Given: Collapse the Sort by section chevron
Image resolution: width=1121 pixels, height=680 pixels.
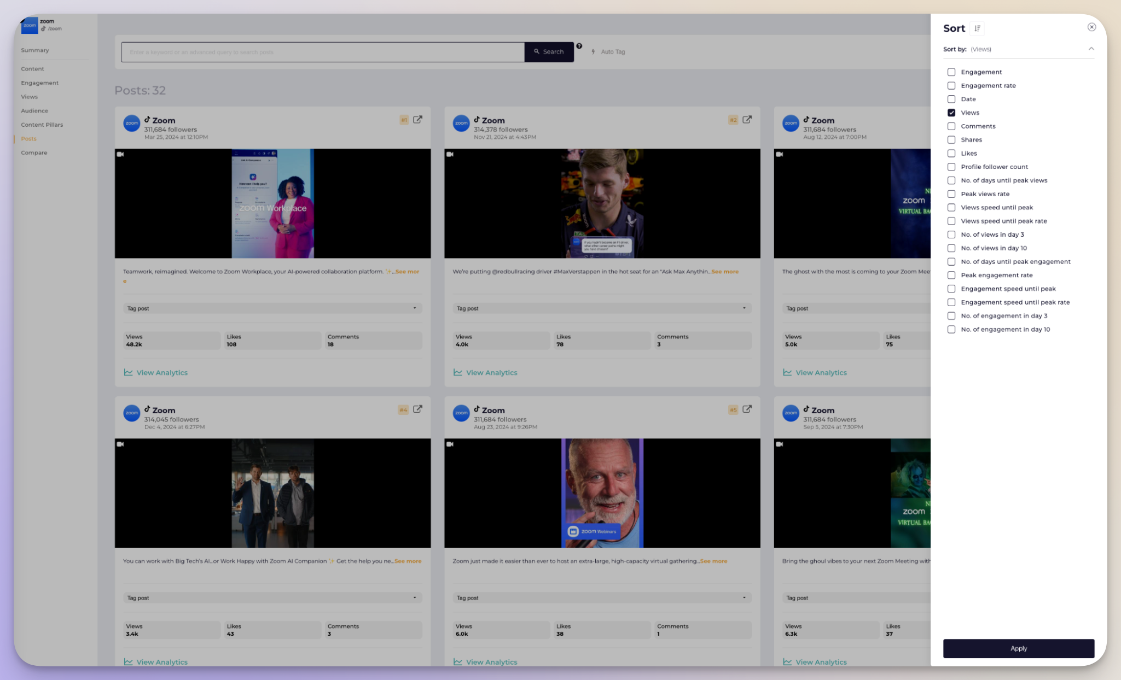Looking at the screenshot, I should pyautogui.click(x=1091, y=49).
